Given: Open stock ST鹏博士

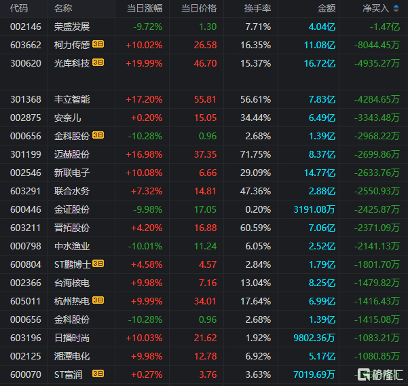Looking at the screenshot, I should (73, 264).
